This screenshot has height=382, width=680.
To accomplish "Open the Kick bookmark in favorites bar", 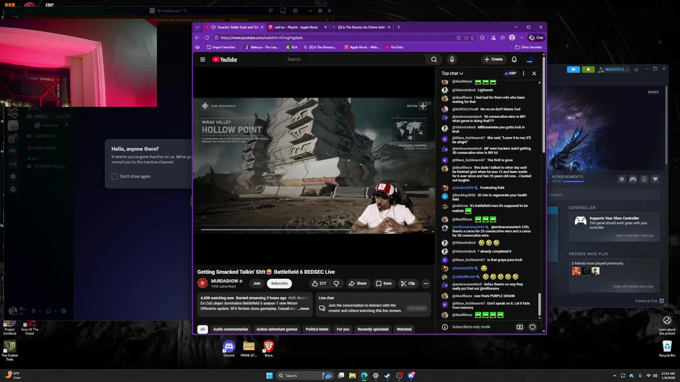I will 291,47.
